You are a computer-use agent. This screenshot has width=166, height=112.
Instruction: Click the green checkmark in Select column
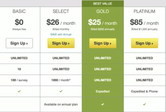click(61, 91)
